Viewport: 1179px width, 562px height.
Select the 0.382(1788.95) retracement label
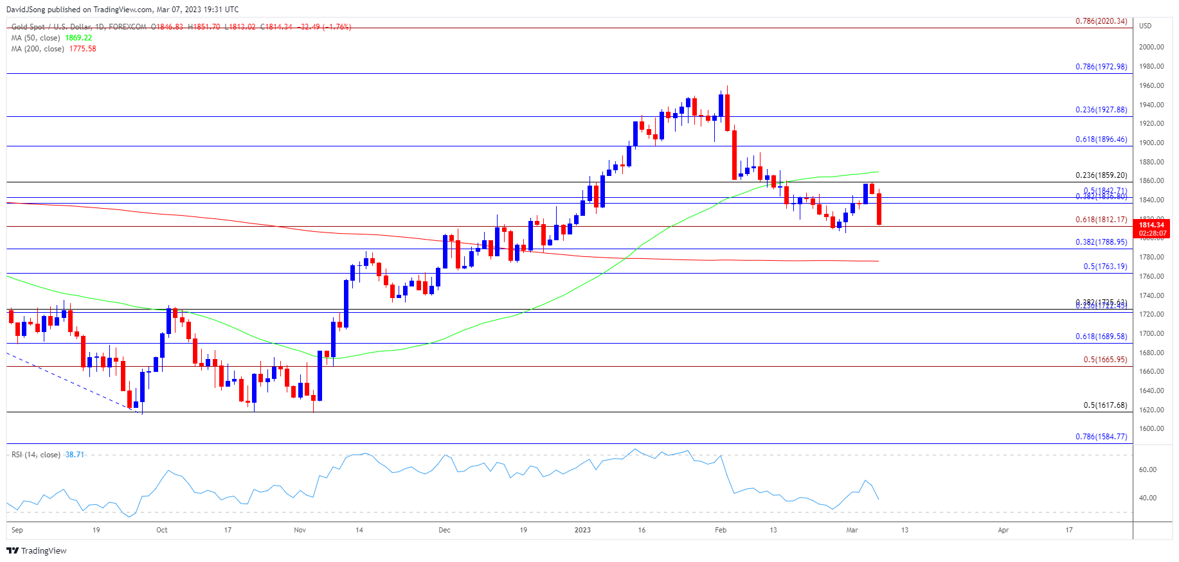(x=1101, y=242)
